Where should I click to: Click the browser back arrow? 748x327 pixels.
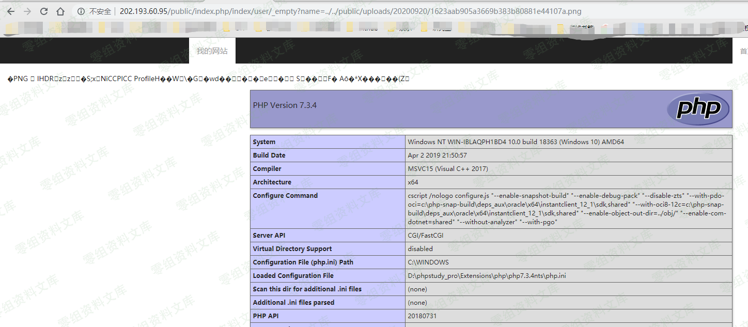coord(11,11)
